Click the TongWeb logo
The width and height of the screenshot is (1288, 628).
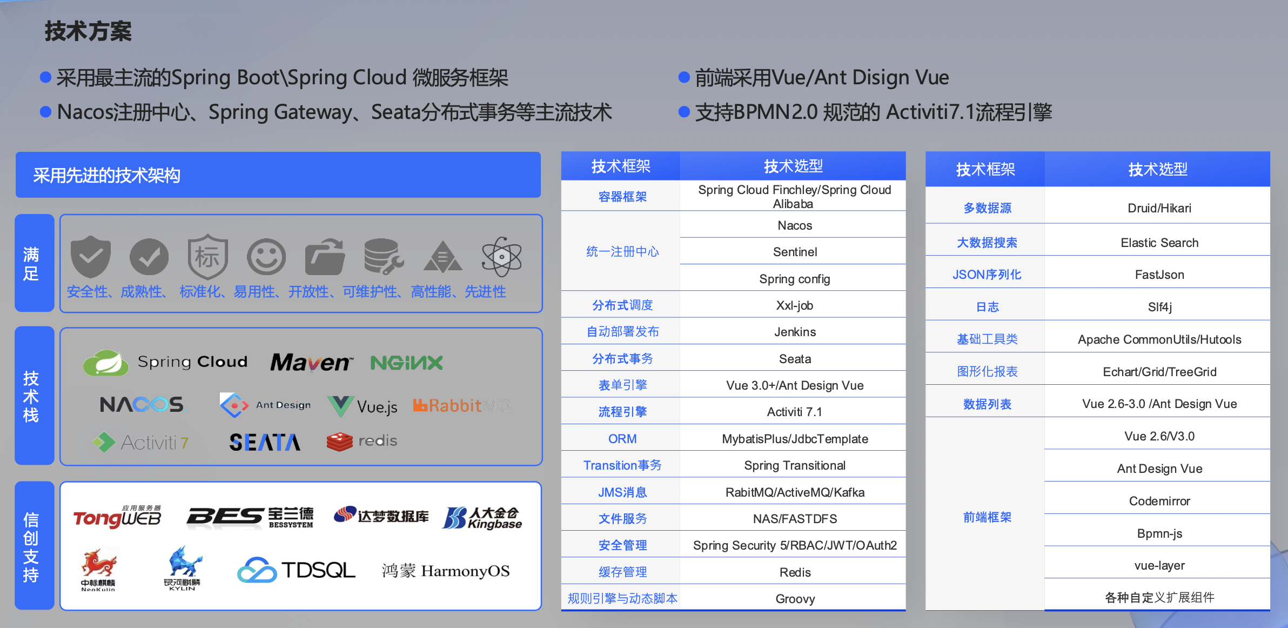(x=117, y=517)
